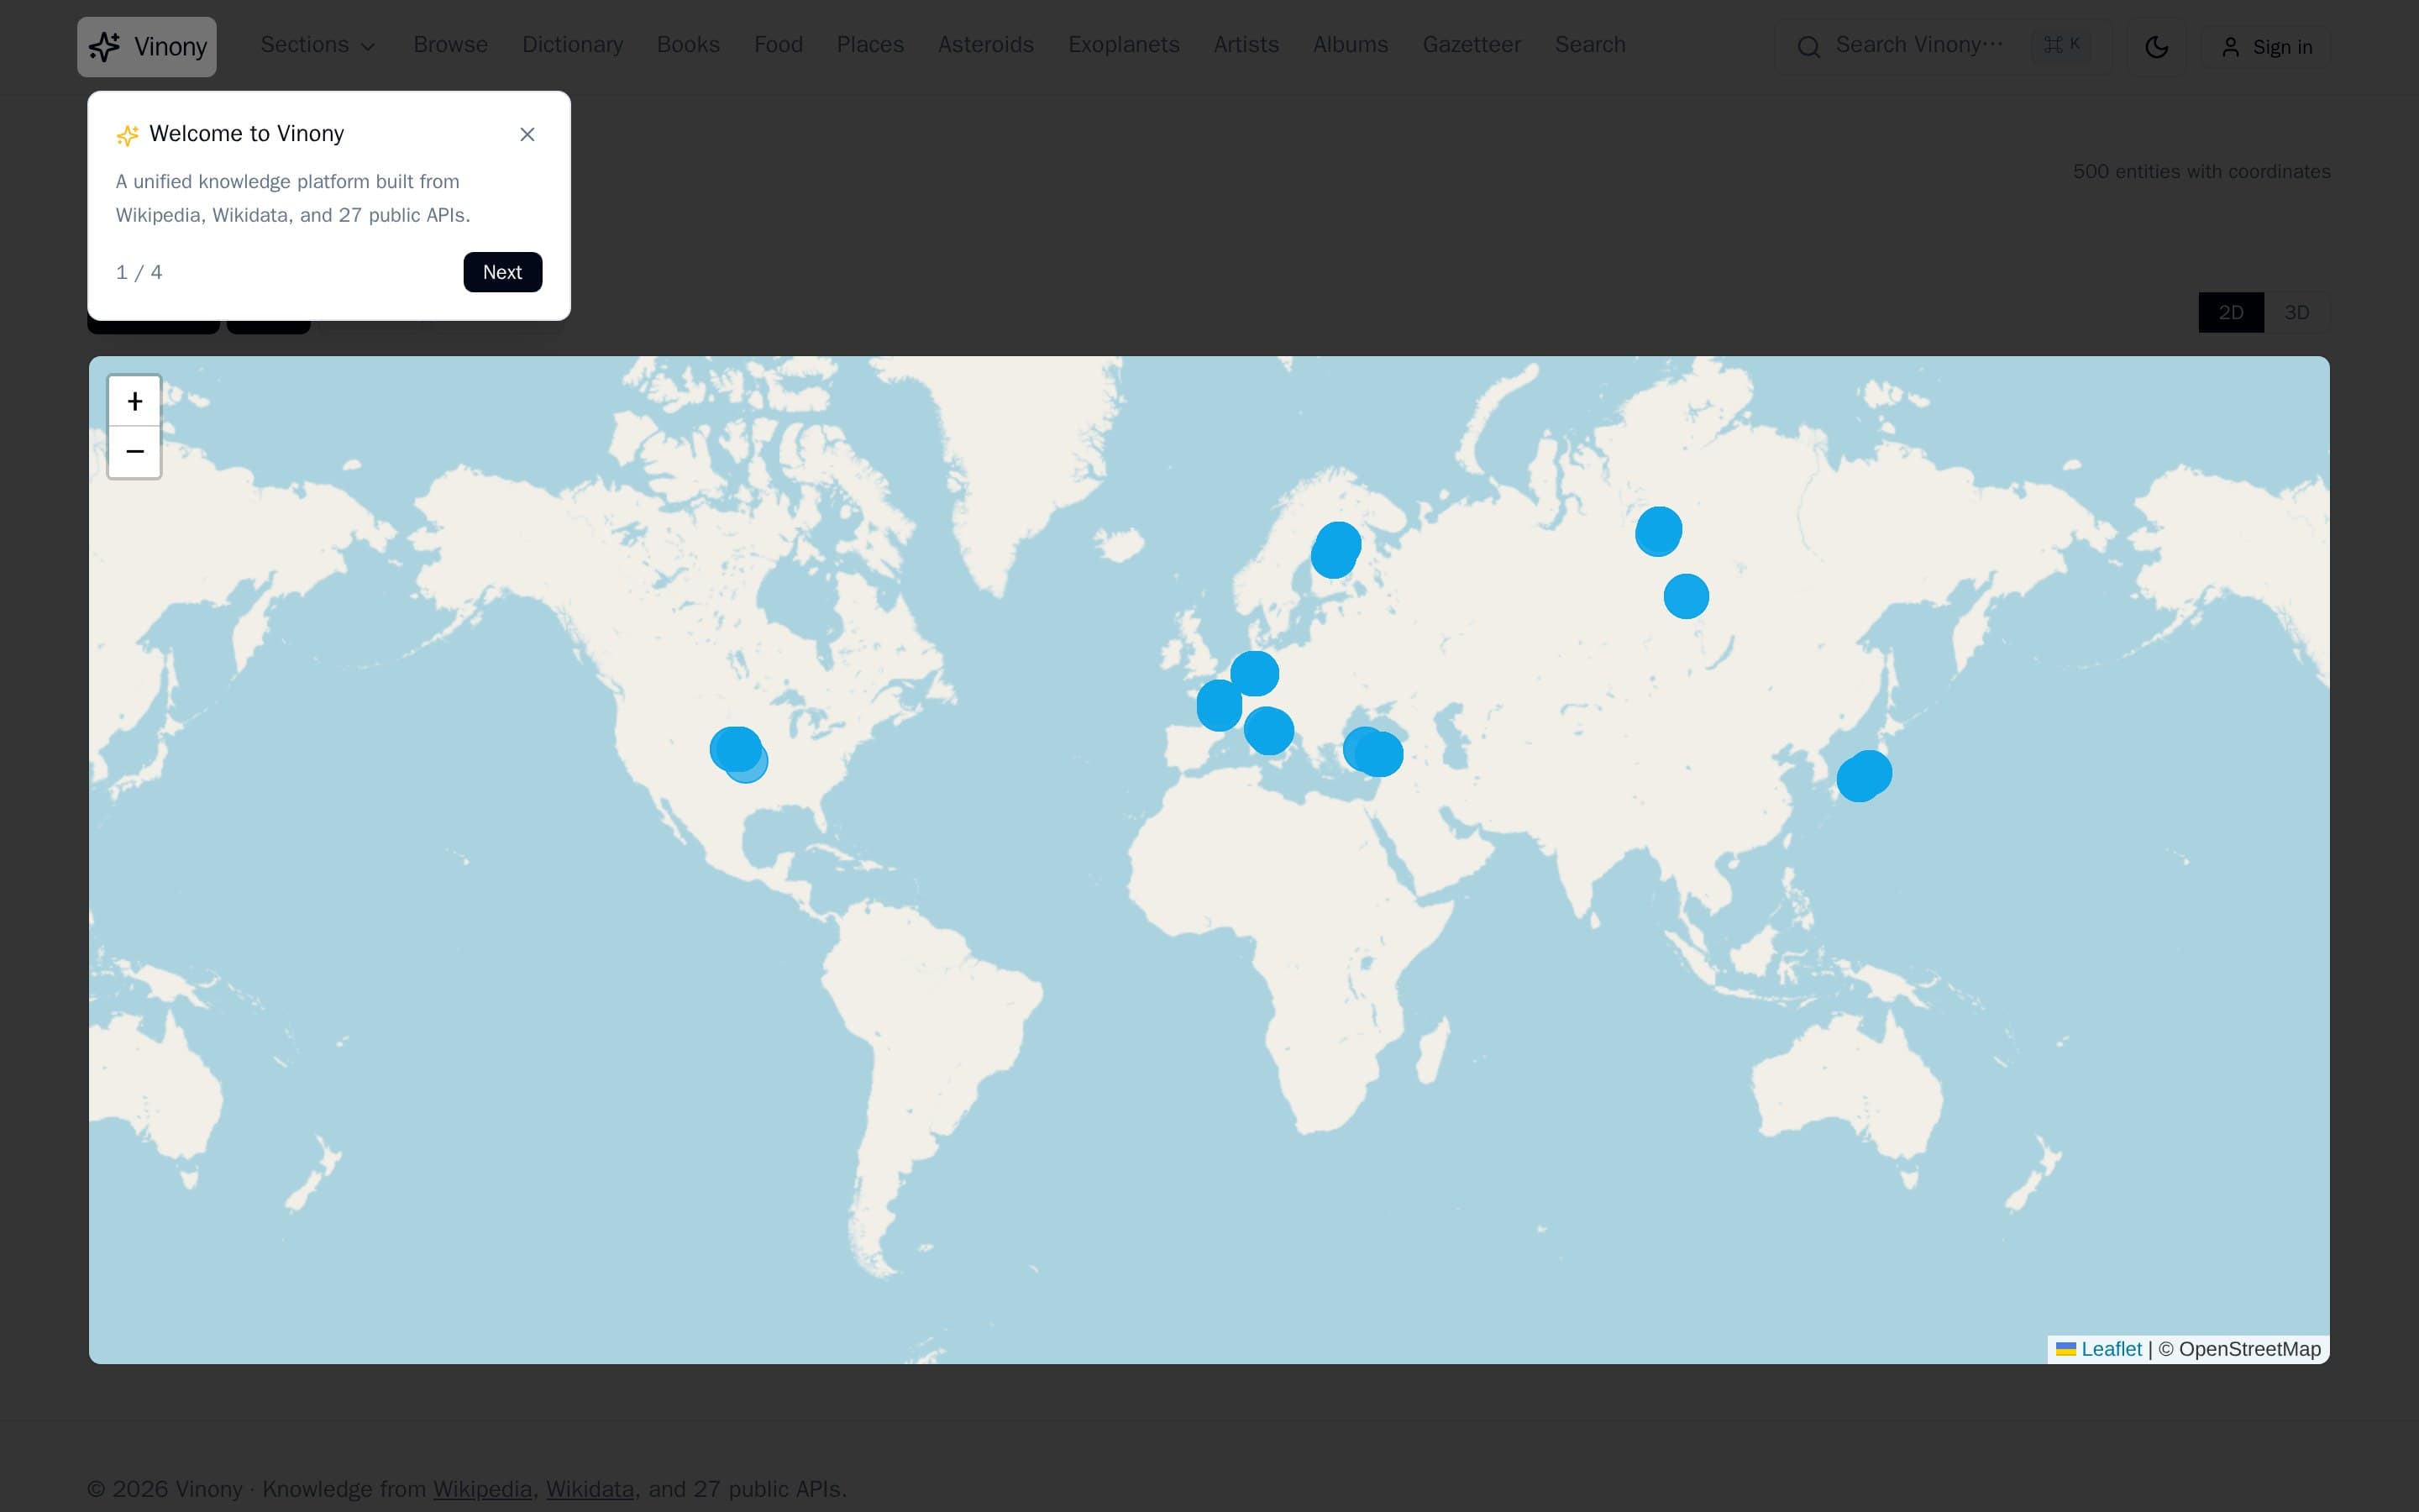This screenshot has width=2419, height=1512.
Task: Zoom in on the map
Action: (x=135, y=402)
